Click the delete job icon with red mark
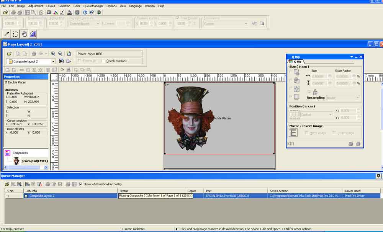The width and height of the screenshot is (383, 232). pos(40,184)
